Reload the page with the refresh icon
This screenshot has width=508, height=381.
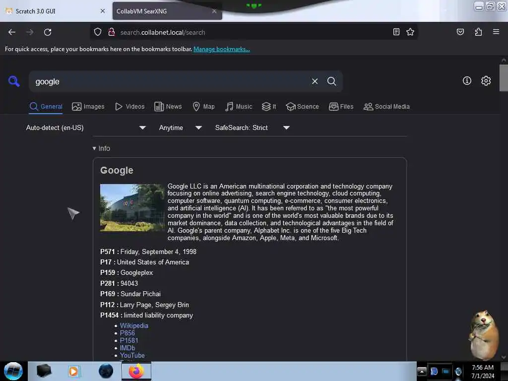coord(48,32)
